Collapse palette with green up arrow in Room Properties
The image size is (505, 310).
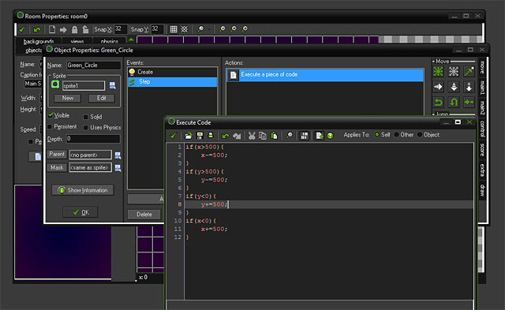[x=131, y=40]
